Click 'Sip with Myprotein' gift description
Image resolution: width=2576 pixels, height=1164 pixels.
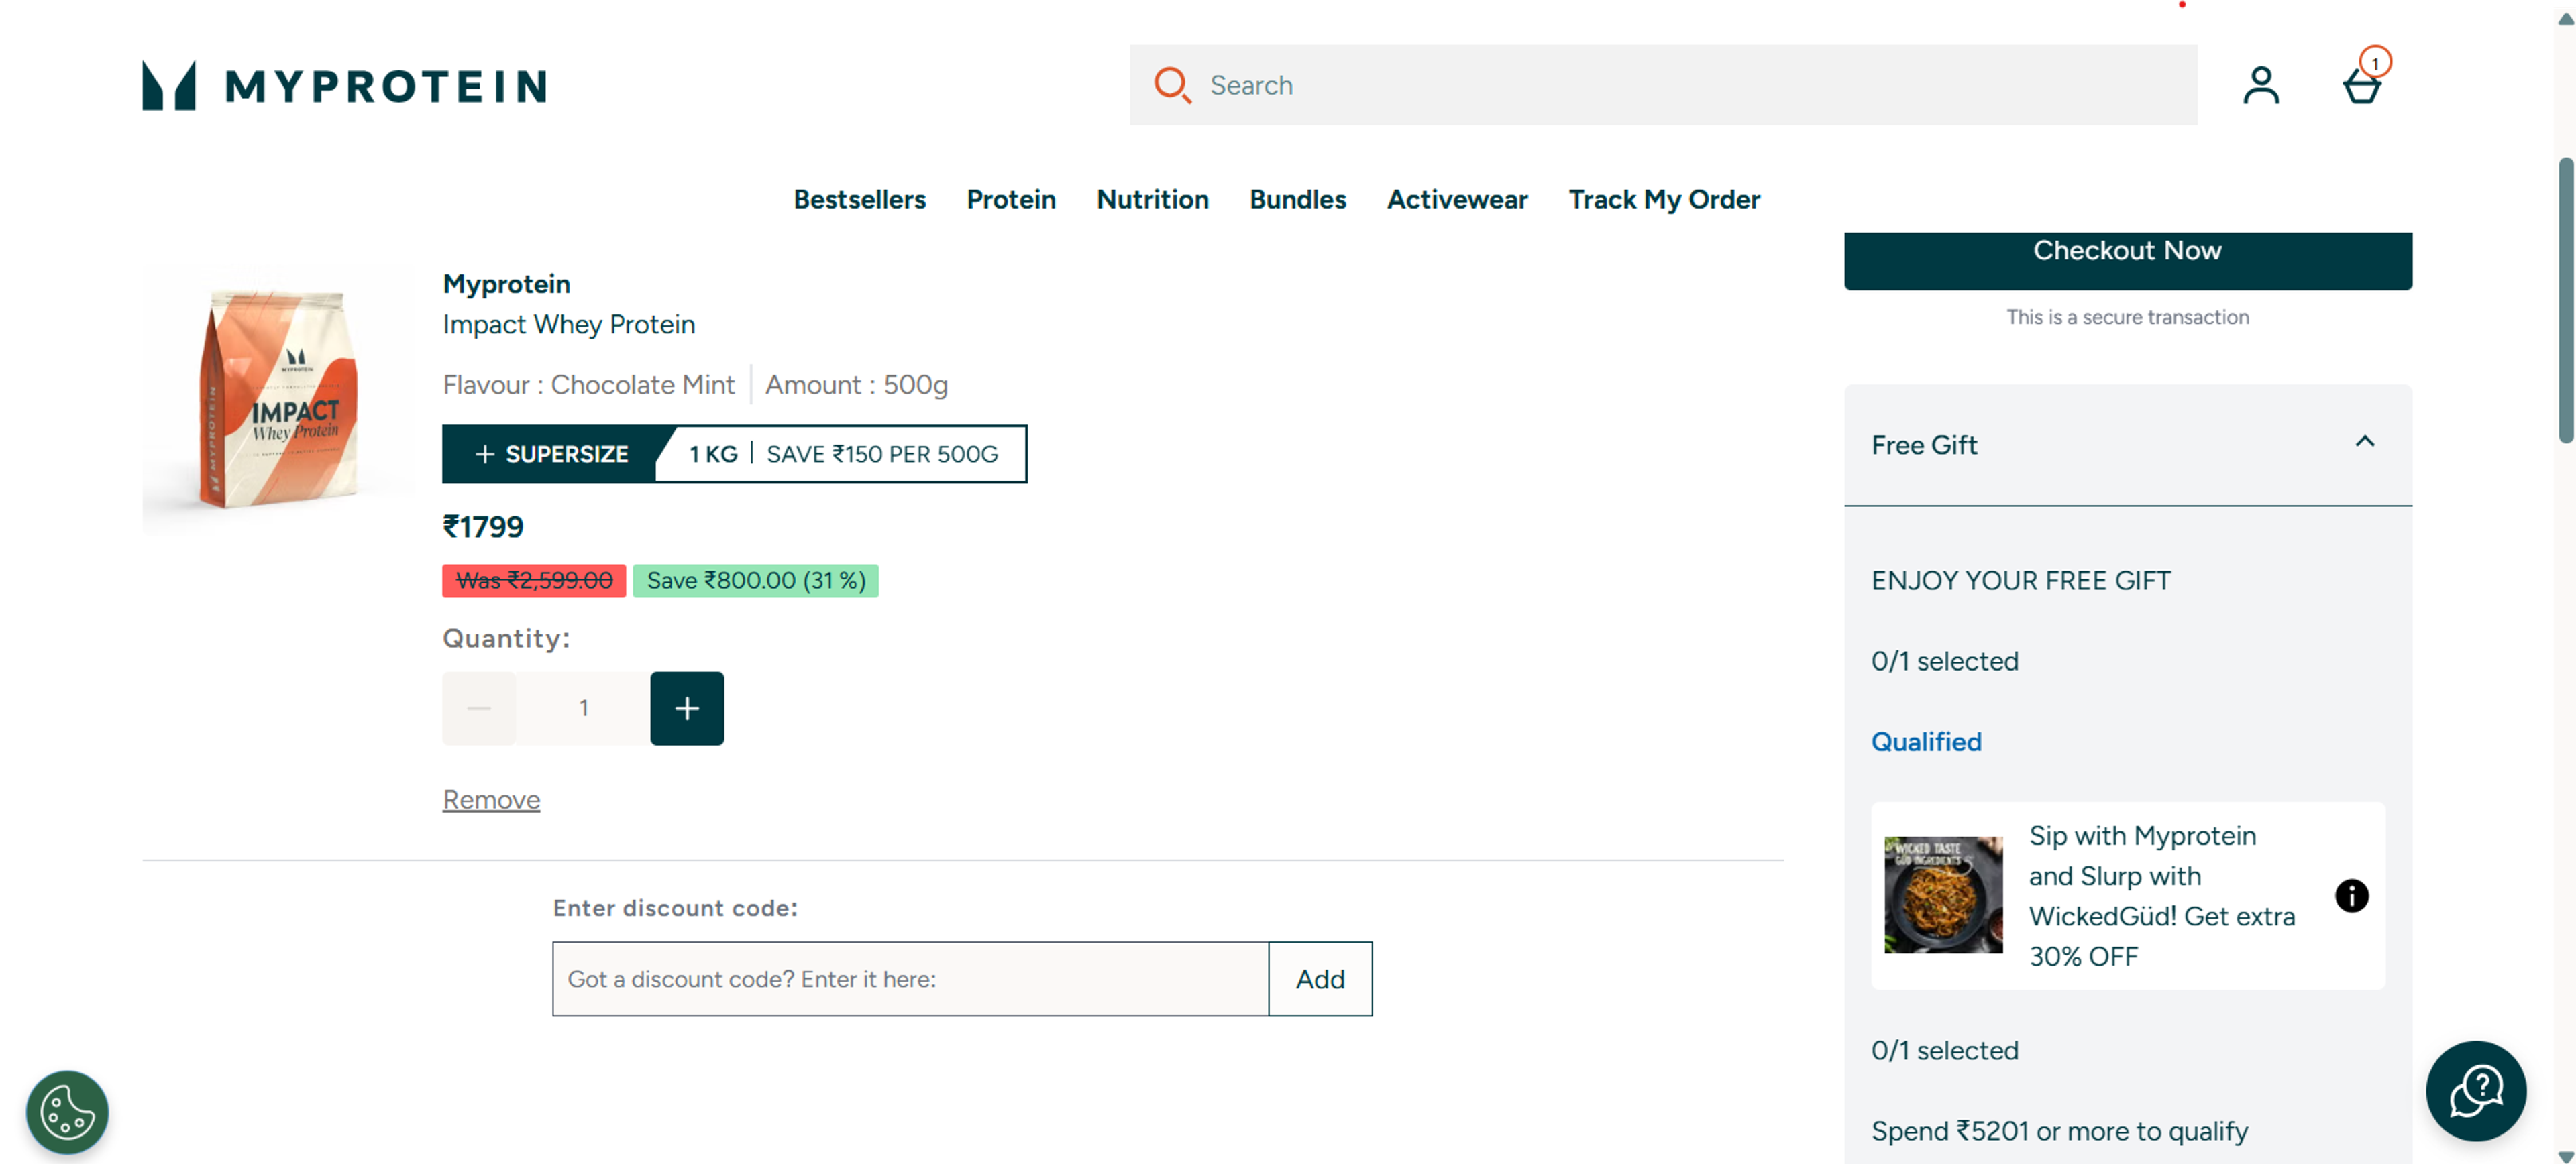(2161, 895)
